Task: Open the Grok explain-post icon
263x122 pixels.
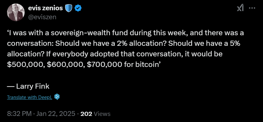Action: [x=240, y=8]
